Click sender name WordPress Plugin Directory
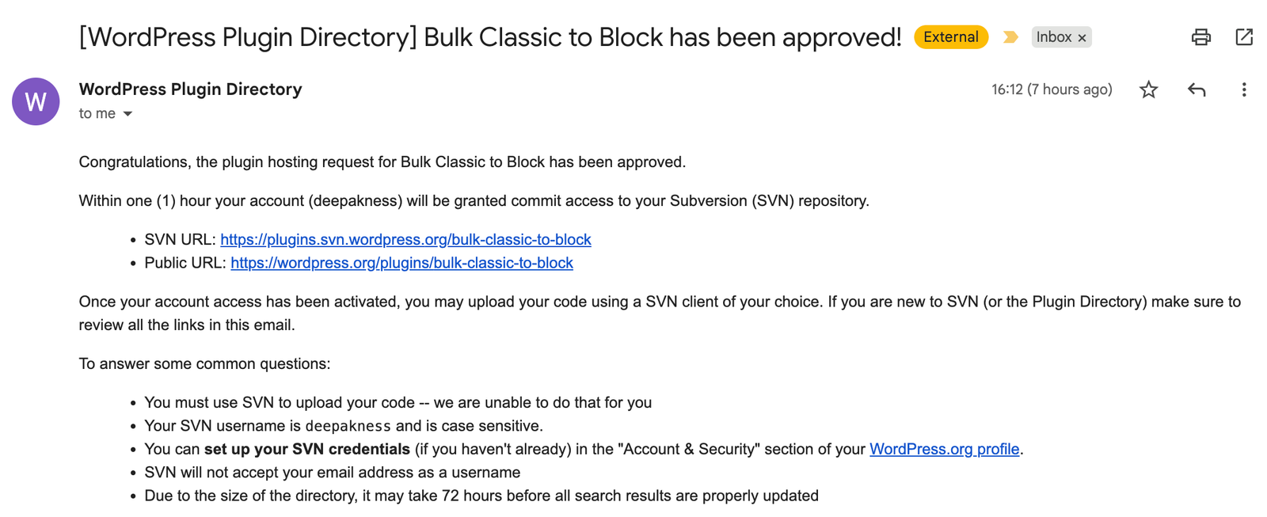This screenshot has height=517, width=1267. click(190, 89)
